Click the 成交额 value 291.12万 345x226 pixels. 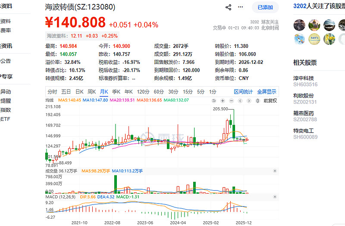[x=182, y=54]
